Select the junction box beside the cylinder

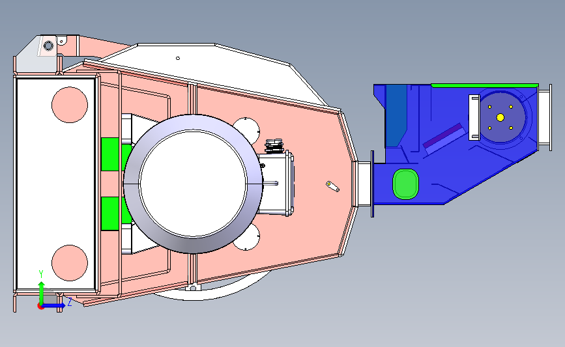tap(276, 184)
